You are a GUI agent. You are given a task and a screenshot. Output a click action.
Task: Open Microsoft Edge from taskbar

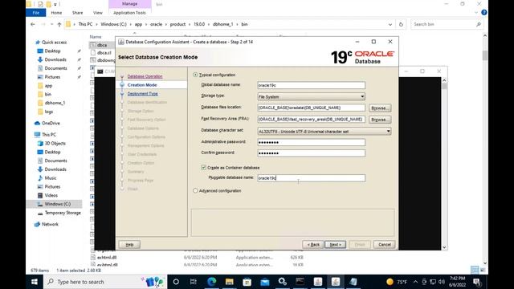[212, 282]
